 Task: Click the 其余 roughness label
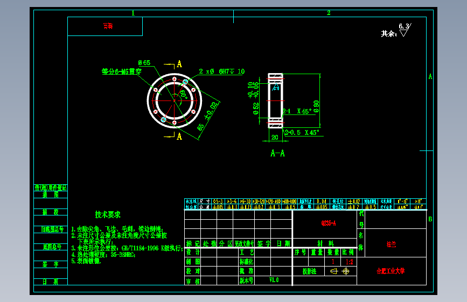[389, 34]
